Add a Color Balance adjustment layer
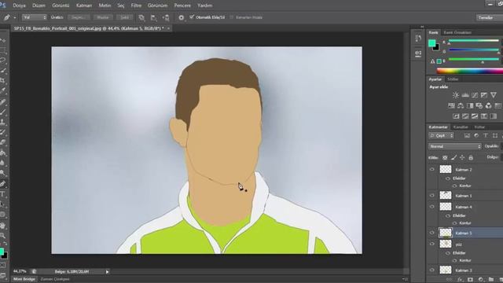503x283 pixels. (x=461, y=105)
